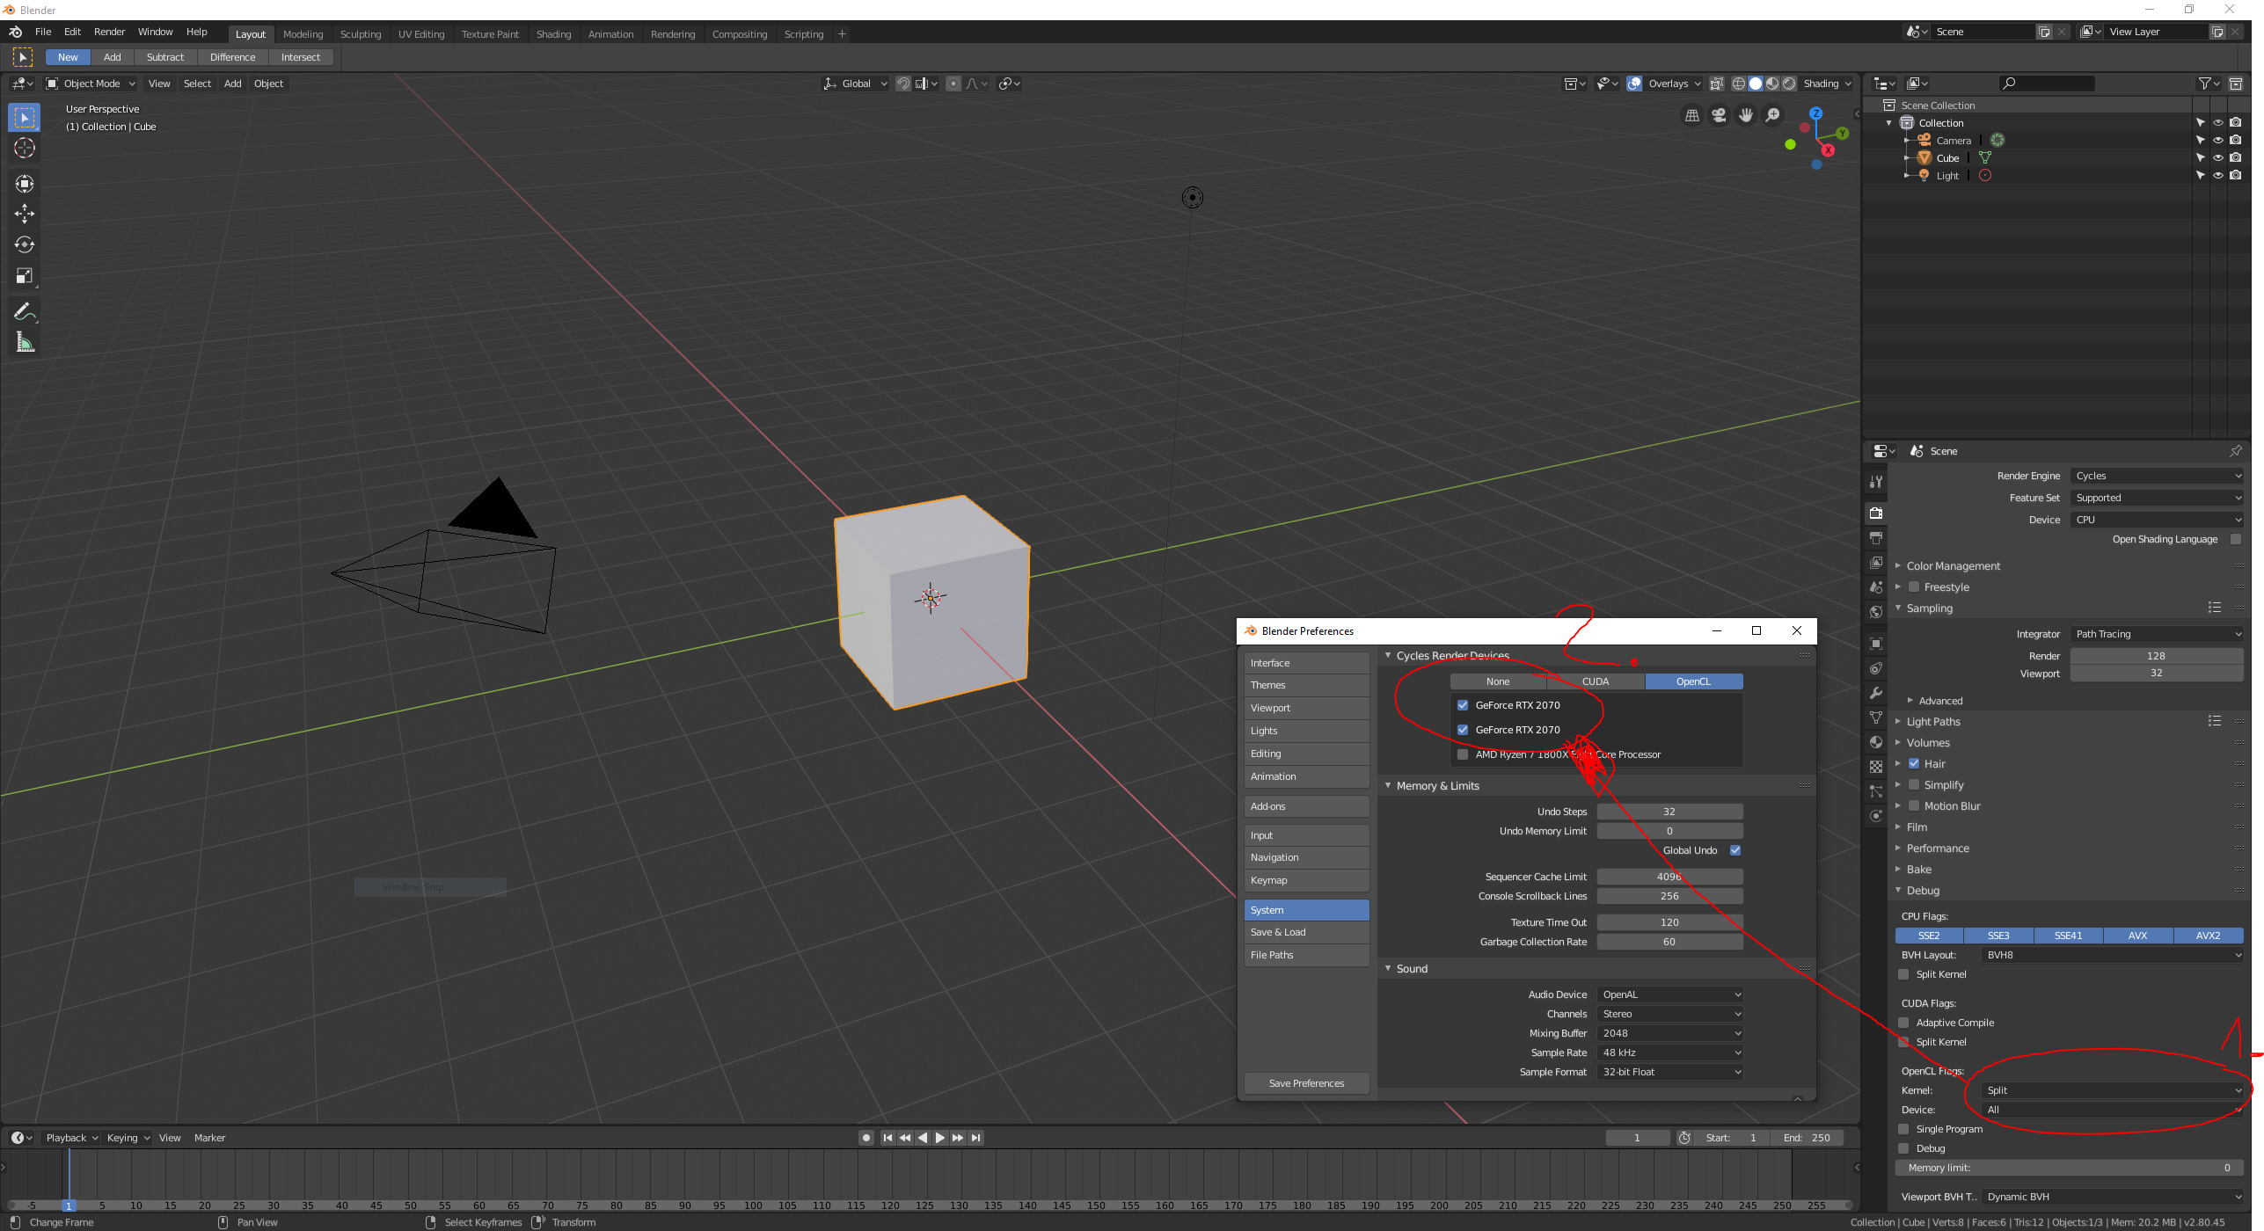The width and height of the screenshot is (2264, 1231).
Task: Switch to the Sculpting workspace tab
Action: click(x=361, y=34)
